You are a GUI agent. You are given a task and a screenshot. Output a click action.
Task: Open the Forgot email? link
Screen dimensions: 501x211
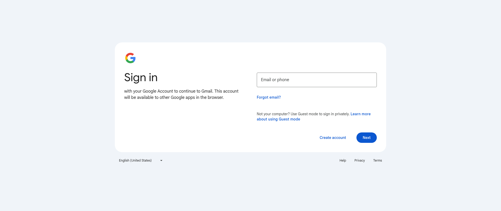[x=269, y=97]
